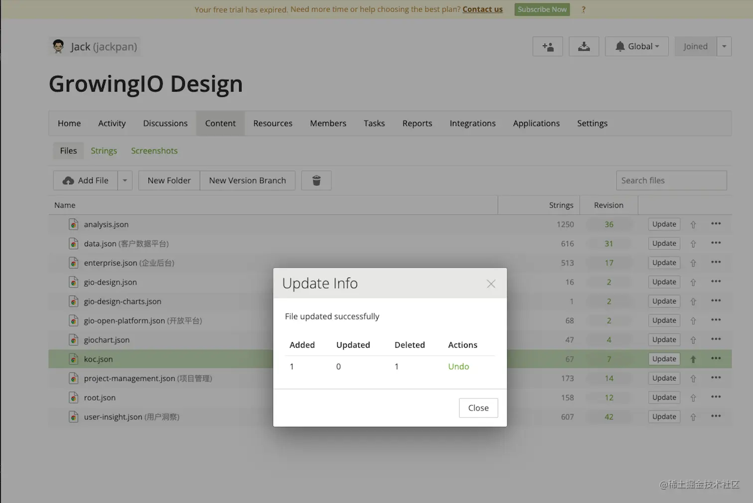Click the New Folder button

coord(169,180)
